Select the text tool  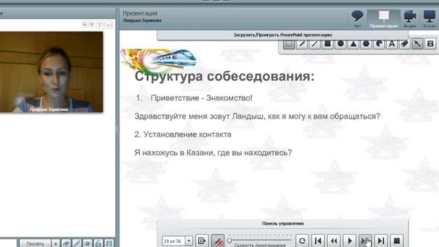392,44
